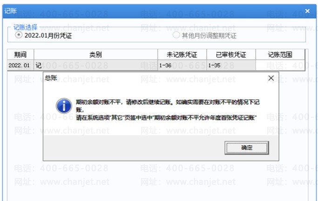
Task: Click the 期间 column header
Action: [20, 55]
